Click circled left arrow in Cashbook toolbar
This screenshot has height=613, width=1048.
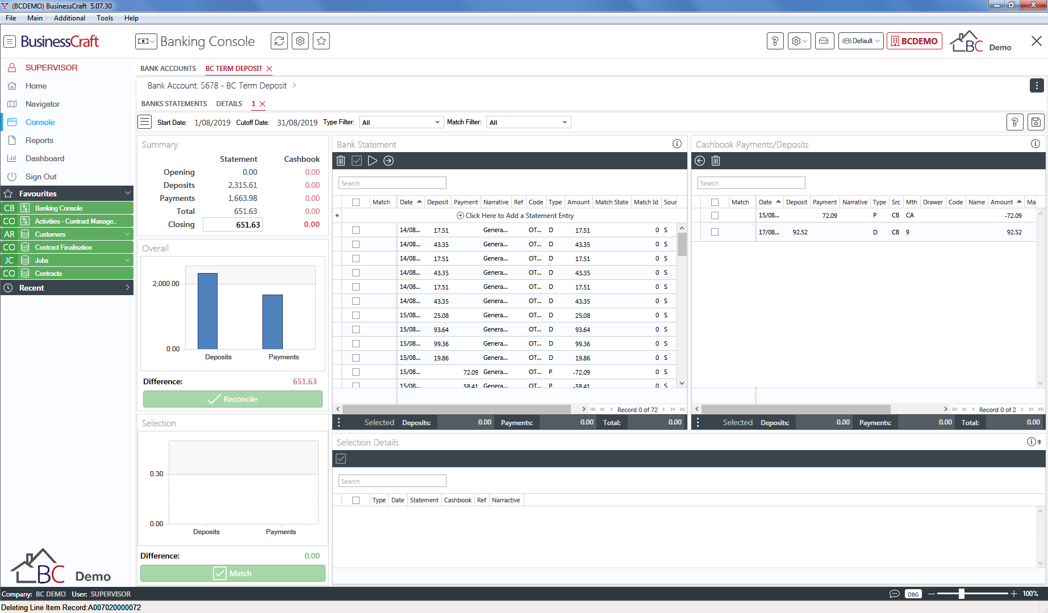coord(700,161)
